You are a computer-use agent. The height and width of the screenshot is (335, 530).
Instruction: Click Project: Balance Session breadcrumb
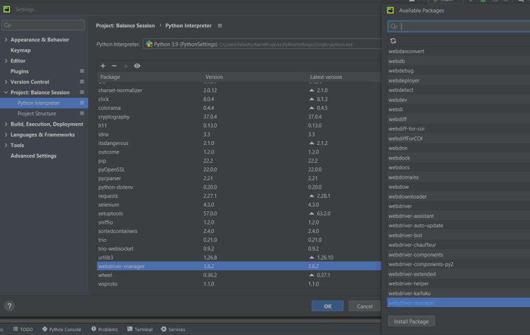click(125, 26)
